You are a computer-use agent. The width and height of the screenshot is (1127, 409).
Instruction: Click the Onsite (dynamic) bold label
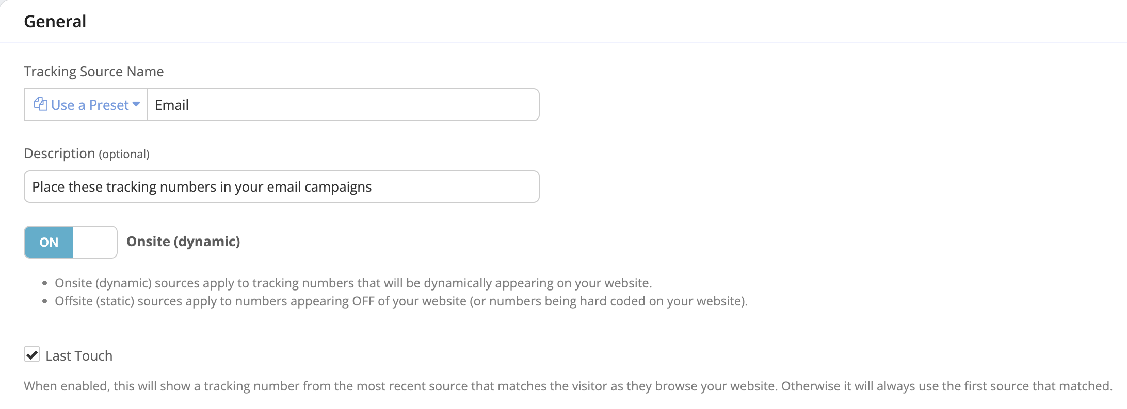point(183,242)
